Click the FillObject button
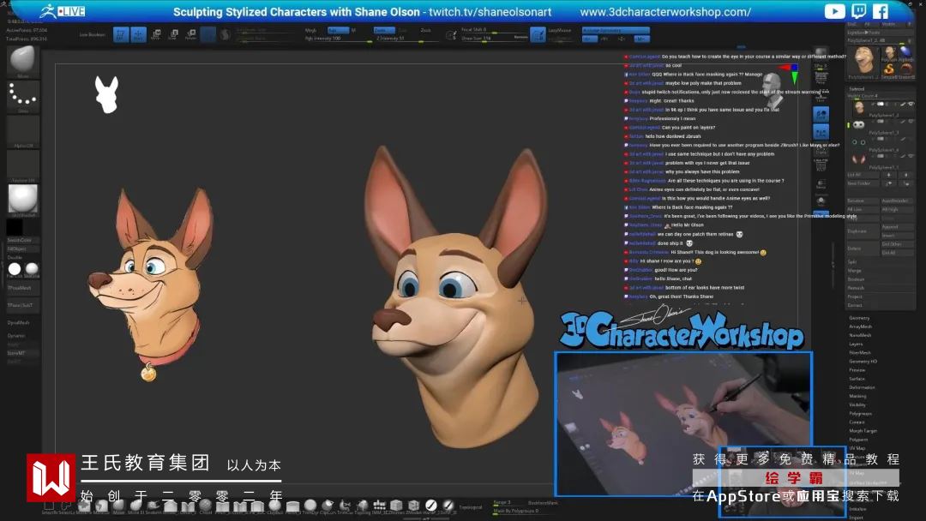 pos(23,249)
